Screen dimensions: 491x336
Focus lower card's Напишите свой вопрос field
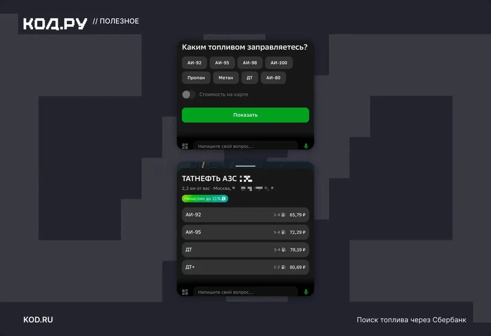(245, 292)
